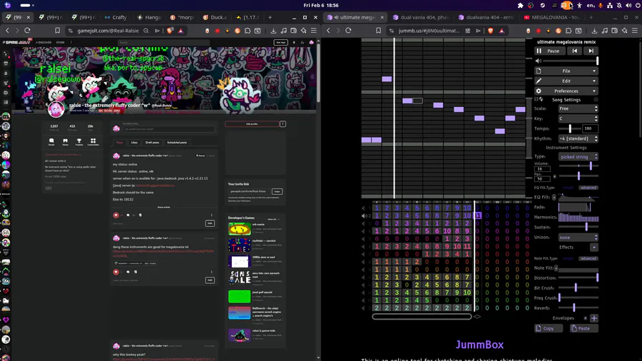This screenshot has height=361, width=642.
Task: Click the Tempo value field
Action: [590, 128]
